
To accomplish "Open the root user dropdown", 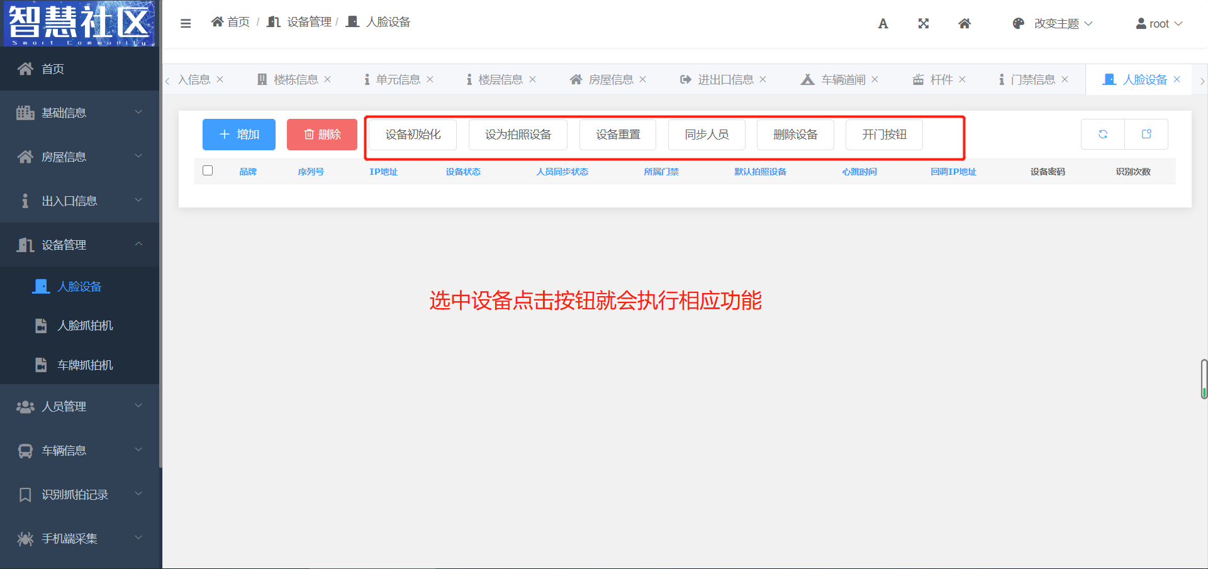I will click(1159, 24).
